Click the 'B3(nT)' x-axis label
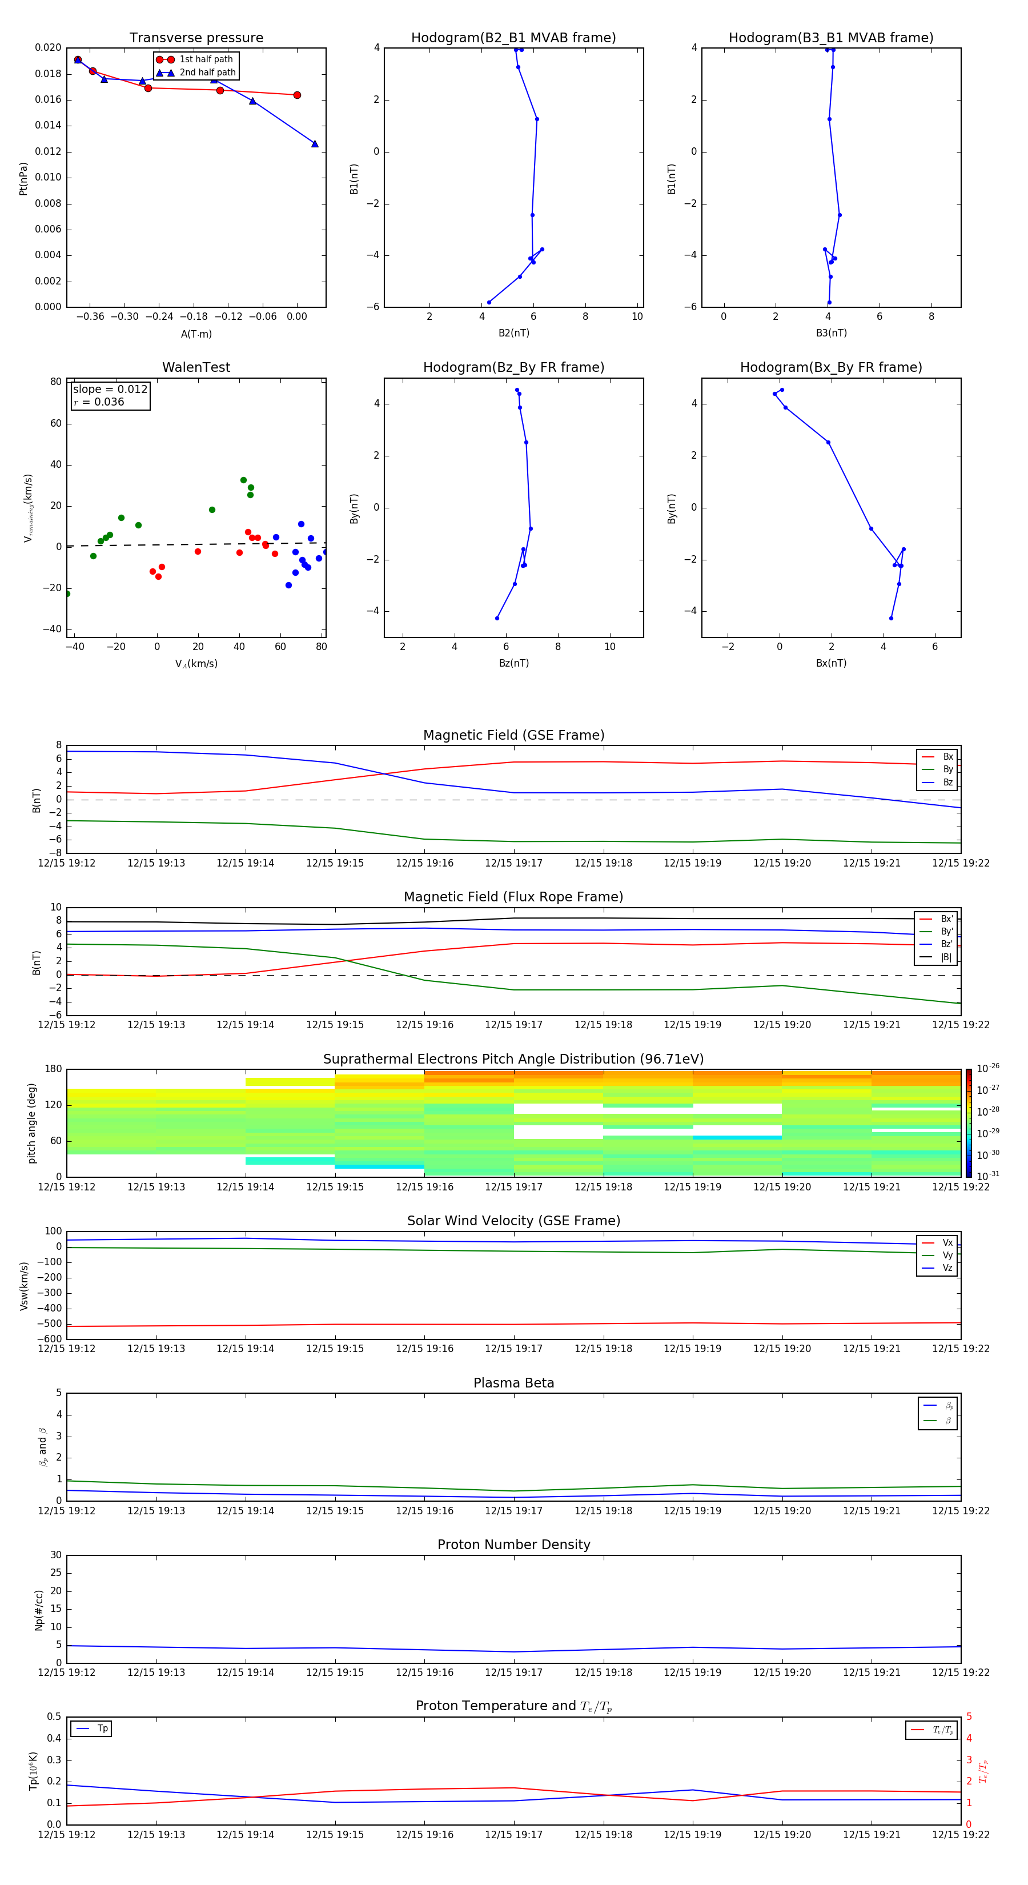Image resolution: width=1028 pixels, height=1885 pixels. tap(831, 333)
